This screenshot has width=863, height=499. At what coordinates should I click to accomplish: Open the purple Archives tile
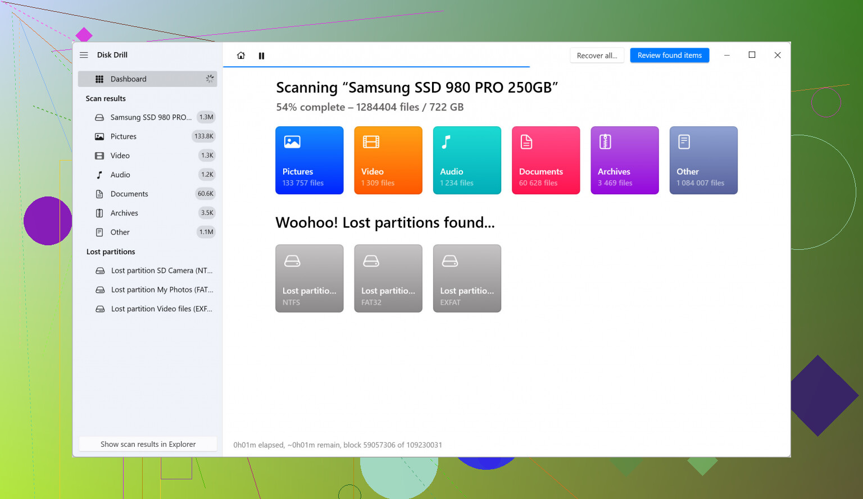point(625,161)
